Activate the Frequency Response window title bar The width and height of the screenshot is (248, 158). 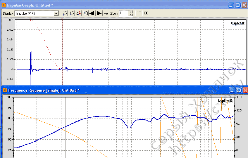(x=136, y=90)
